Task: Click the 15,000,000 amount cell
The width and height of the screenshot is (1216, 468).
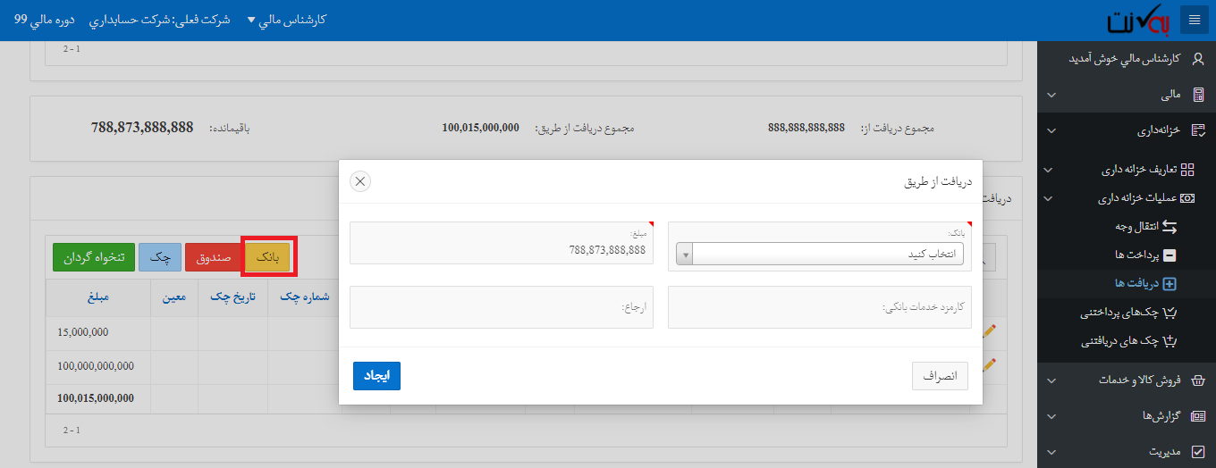Action: [98, 332]
